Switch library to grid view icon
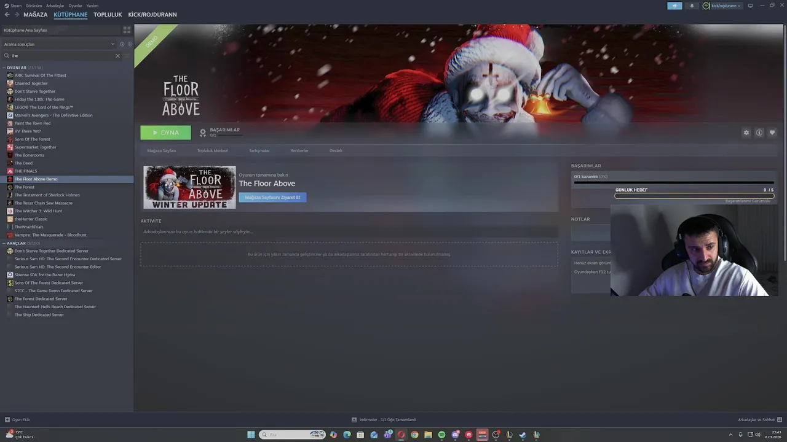The image size is (787, 442). [127, 29]
